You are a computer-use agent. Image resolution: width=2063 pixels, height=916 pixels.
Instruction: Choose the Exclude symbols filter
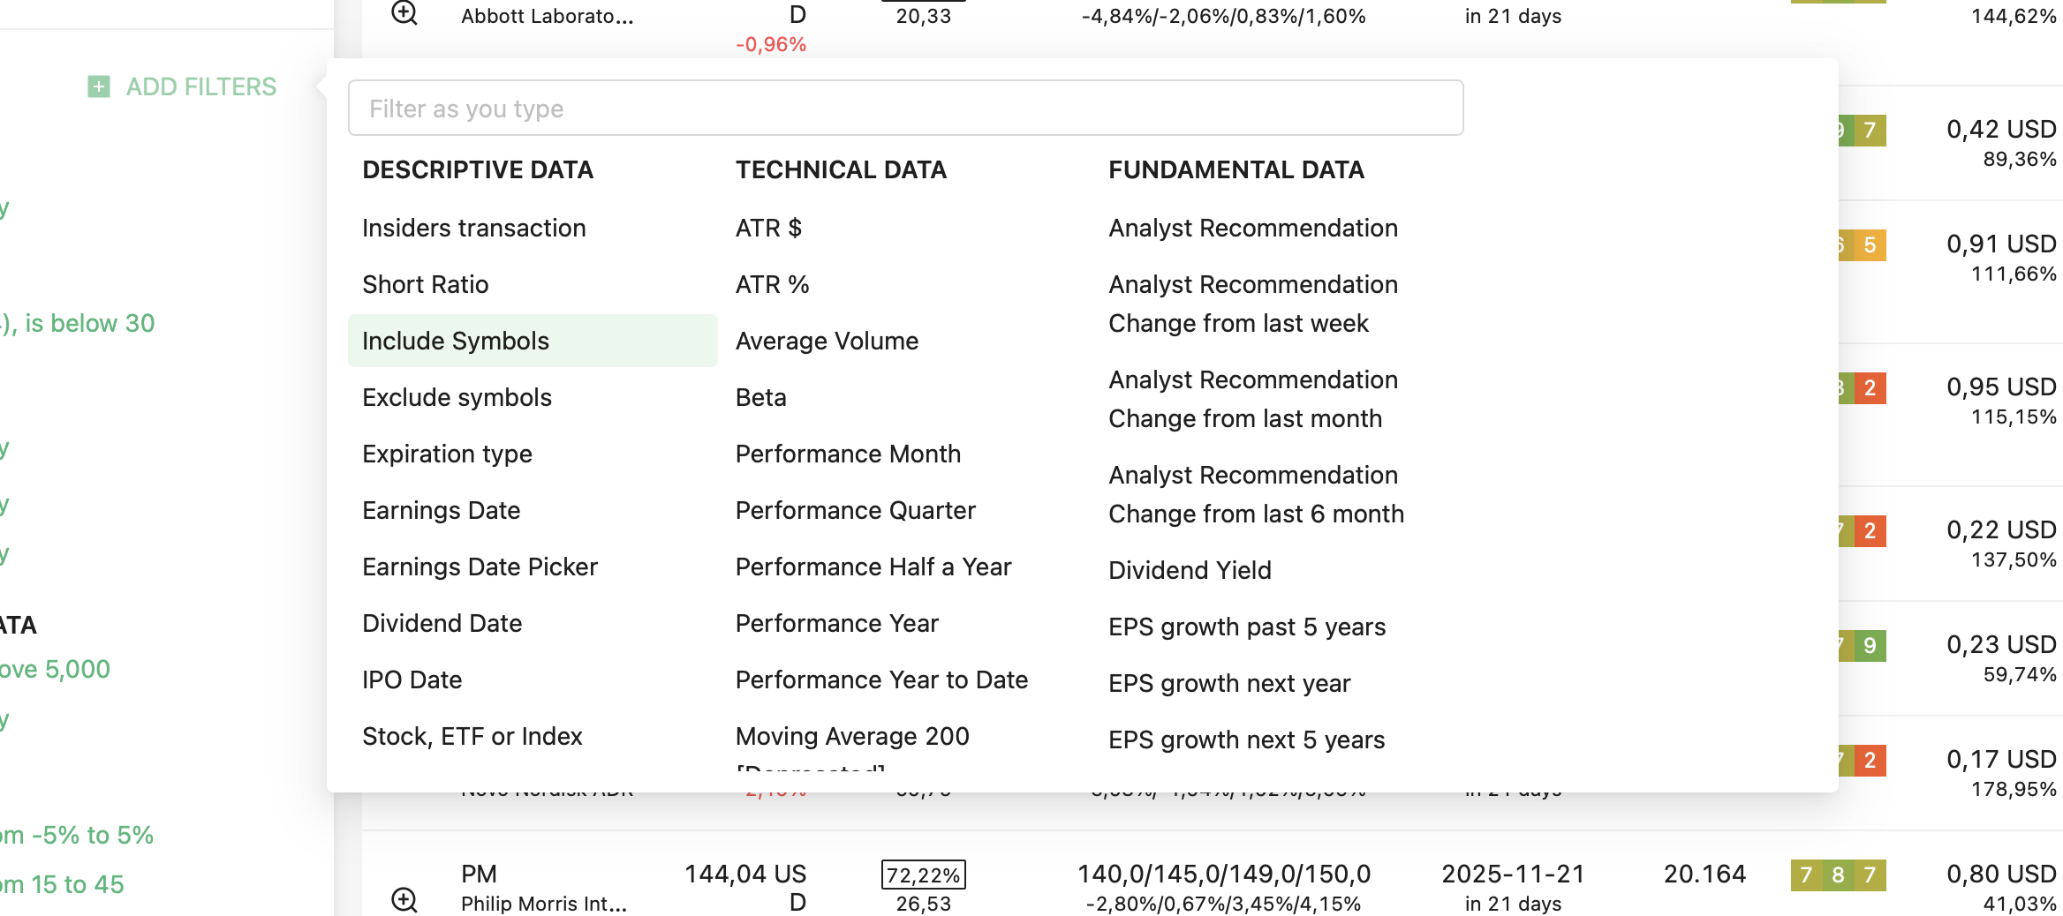pyautogui.click(x=457, y=397)
